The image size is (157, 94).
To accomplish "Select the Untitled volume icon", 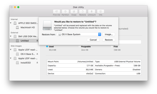I will tap(17, 41).
